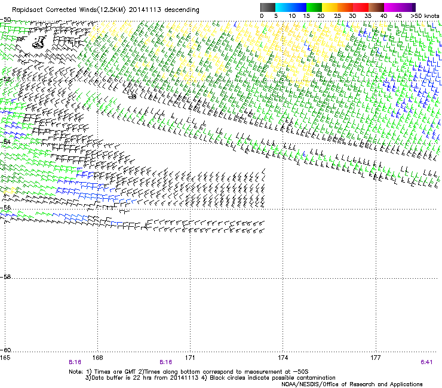This screenshot has width=442, height=388.
Task: Click the dark purple 45-50 knots segment
Action: (x=407, y=7)
